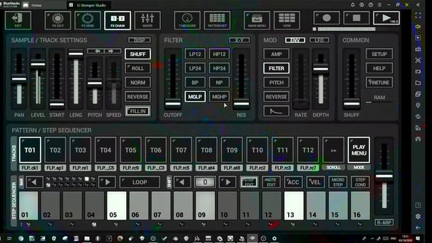Toggle step 05 in the sequencer
432x243 pixels.
(117, 206)
